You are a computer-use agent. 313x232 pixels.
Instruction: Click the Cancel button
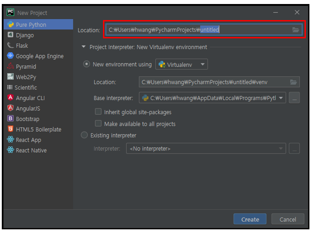point(287,219)
